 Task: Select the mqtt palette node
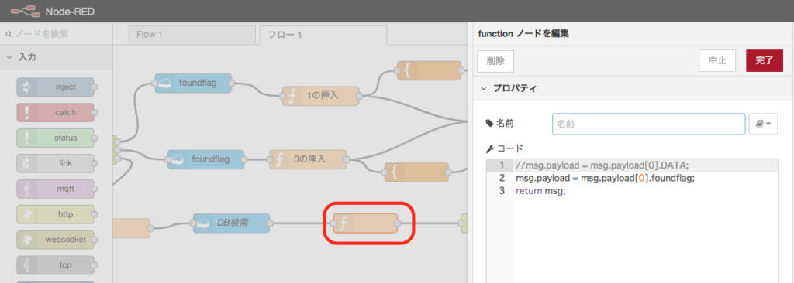(x=55, y=189)
